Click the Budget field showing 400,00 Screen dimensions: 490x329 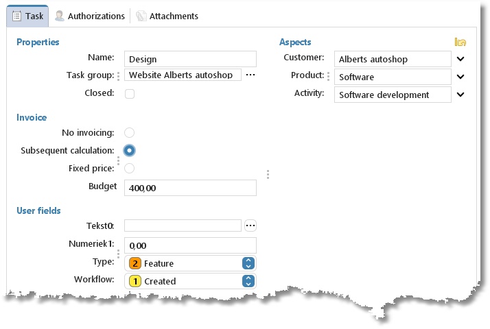[190, 188]
